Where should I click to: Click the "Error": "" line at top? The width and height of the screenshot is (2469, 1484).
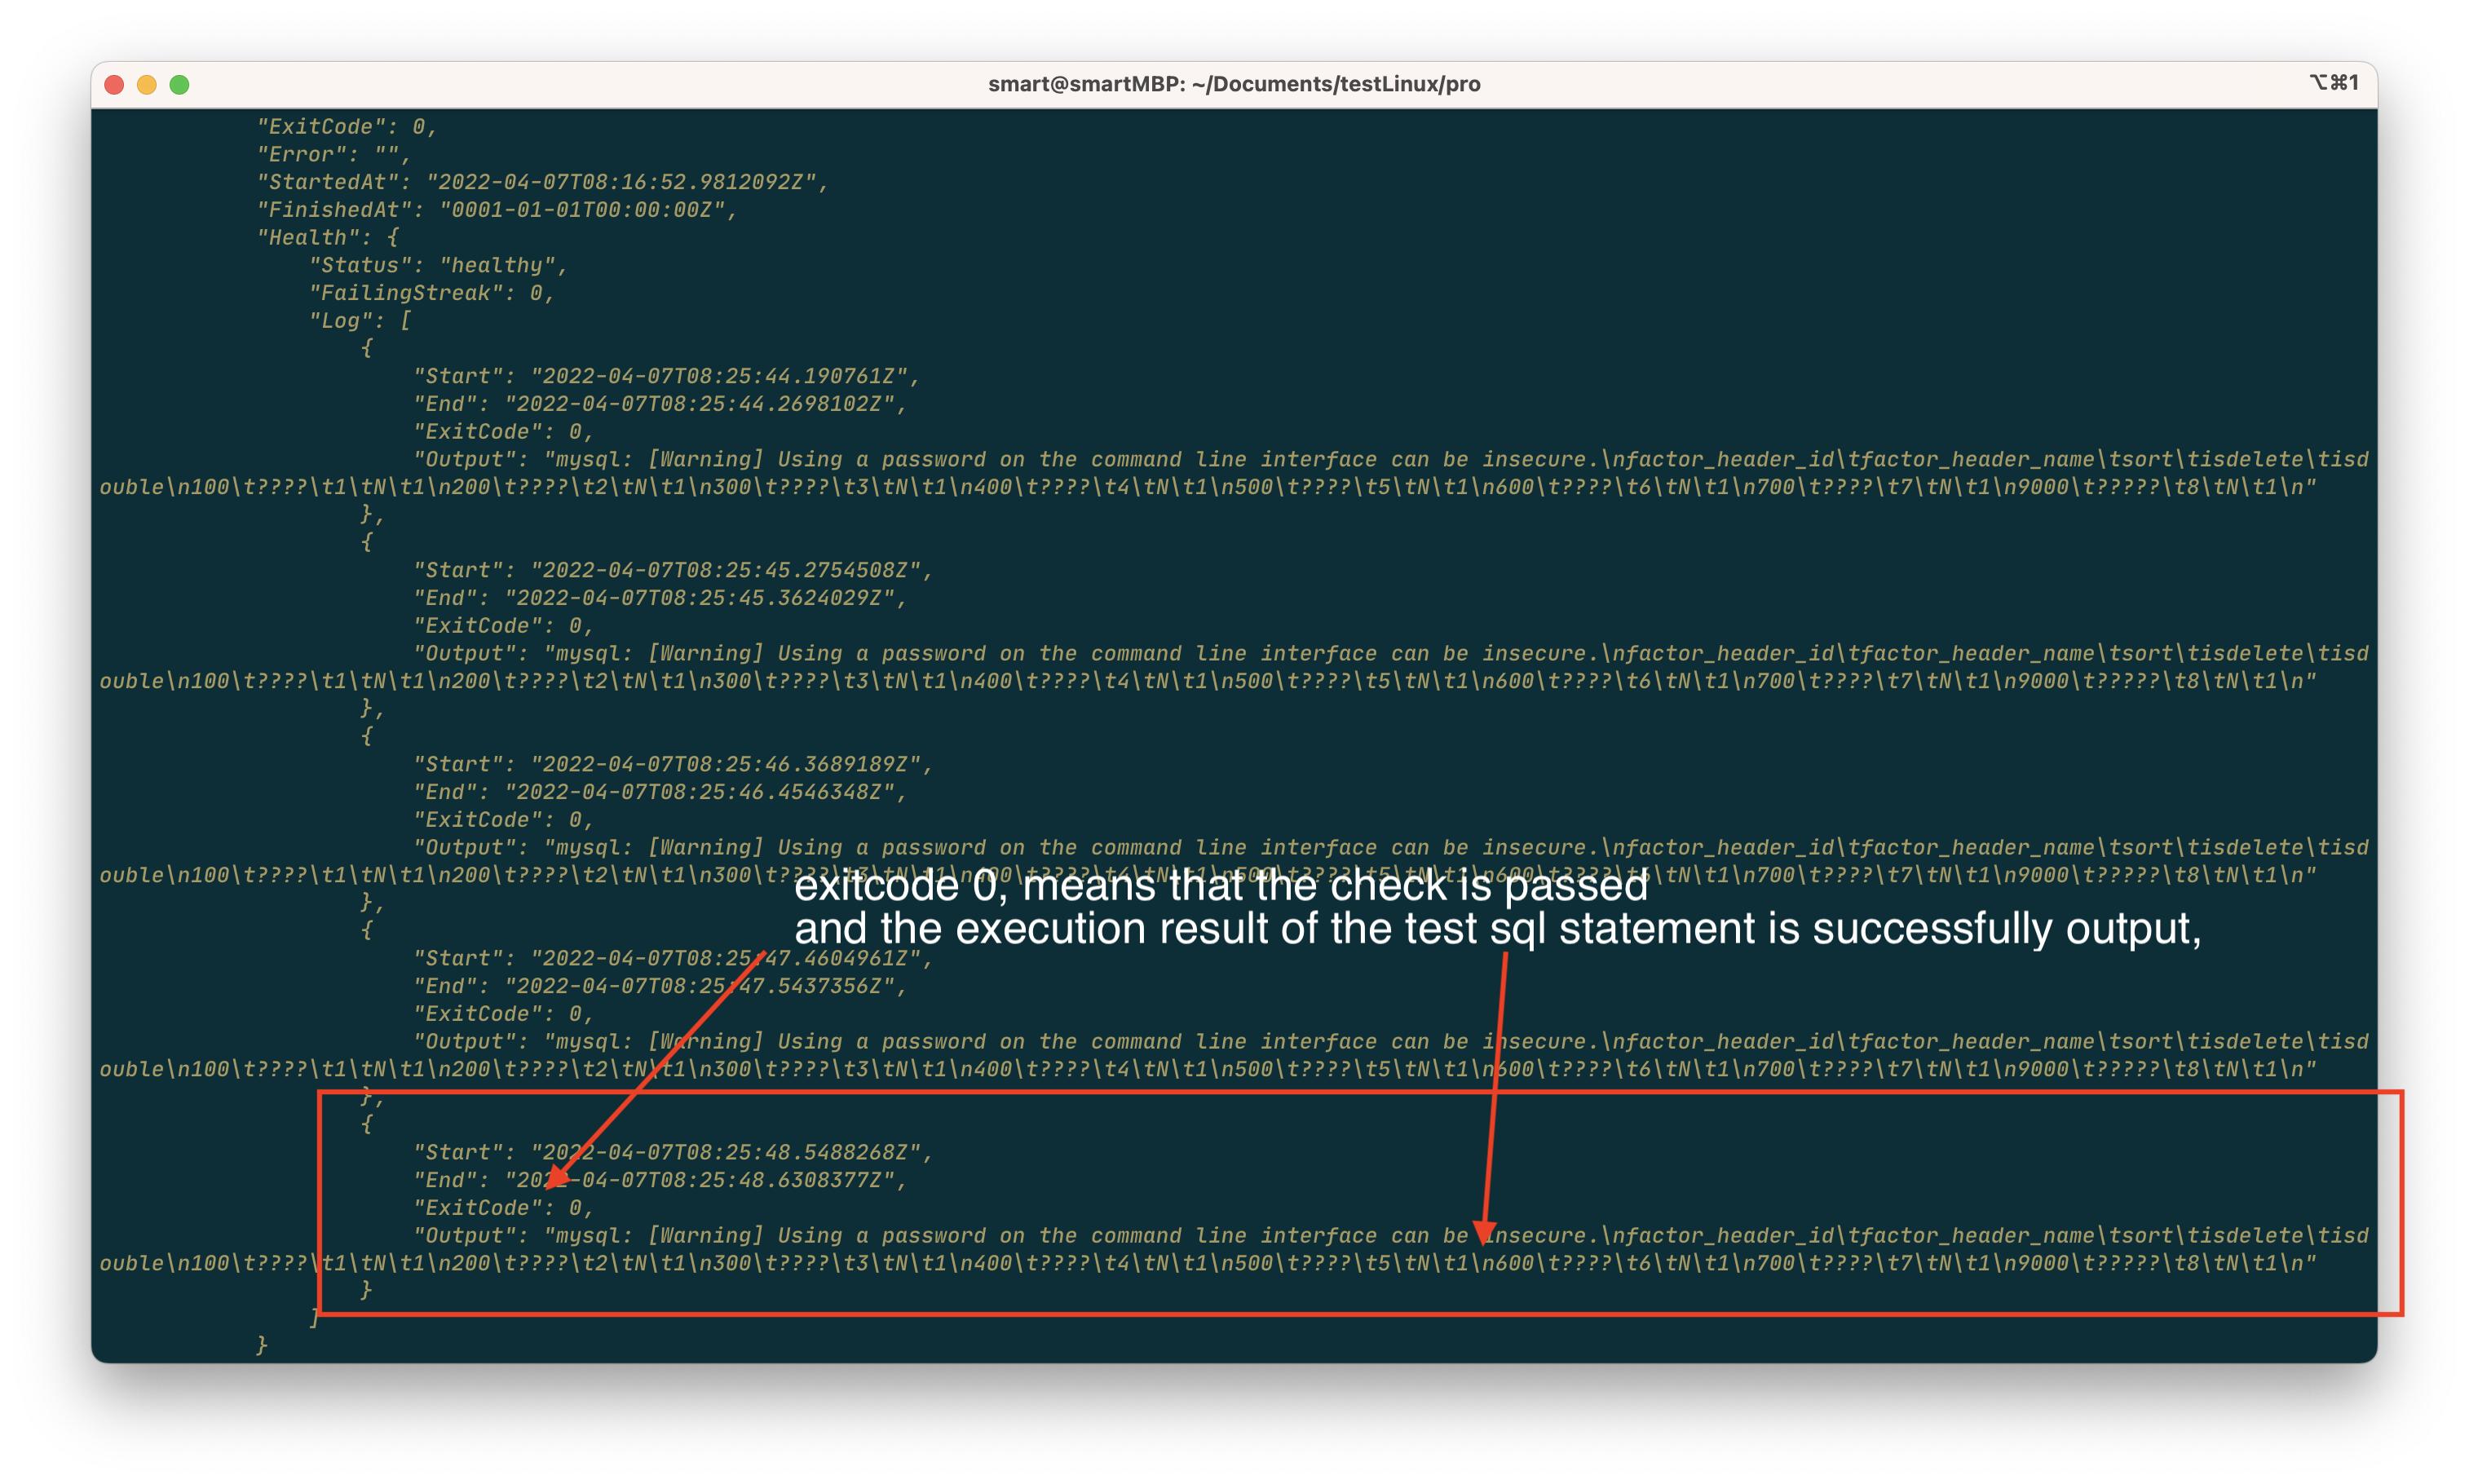coord(333,154)
